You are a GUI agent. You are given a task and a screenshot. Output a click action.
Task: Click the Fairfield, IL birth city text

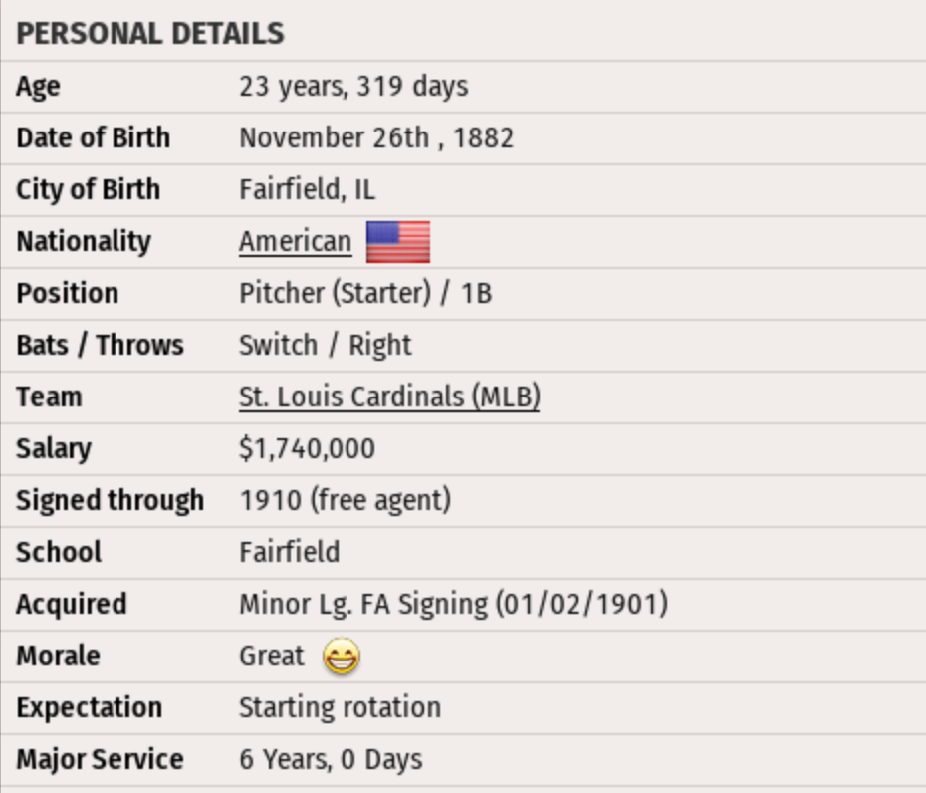308,189
